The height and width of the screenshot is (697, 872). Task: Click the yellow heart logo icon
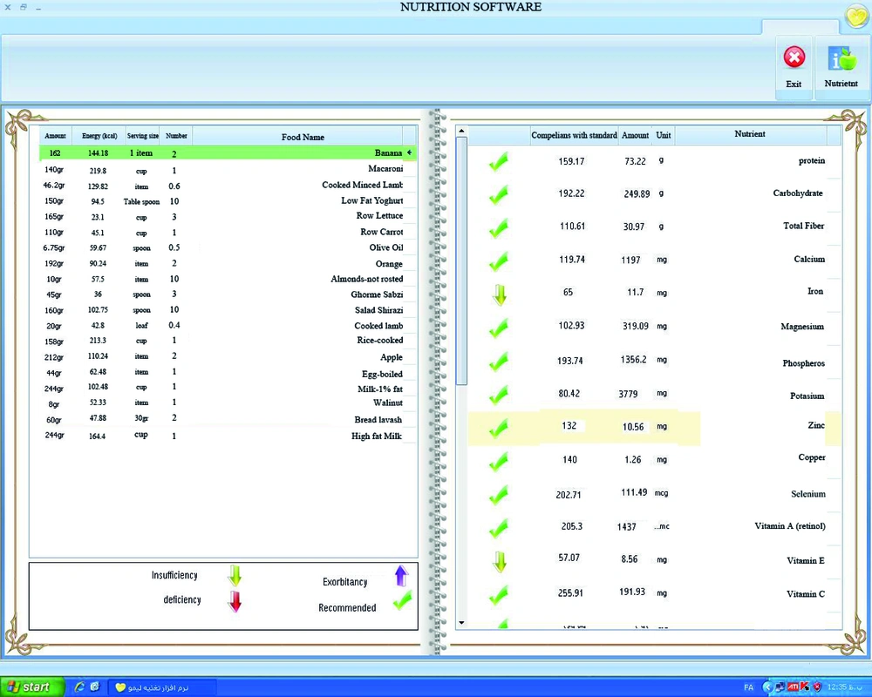tap(857, 17)
